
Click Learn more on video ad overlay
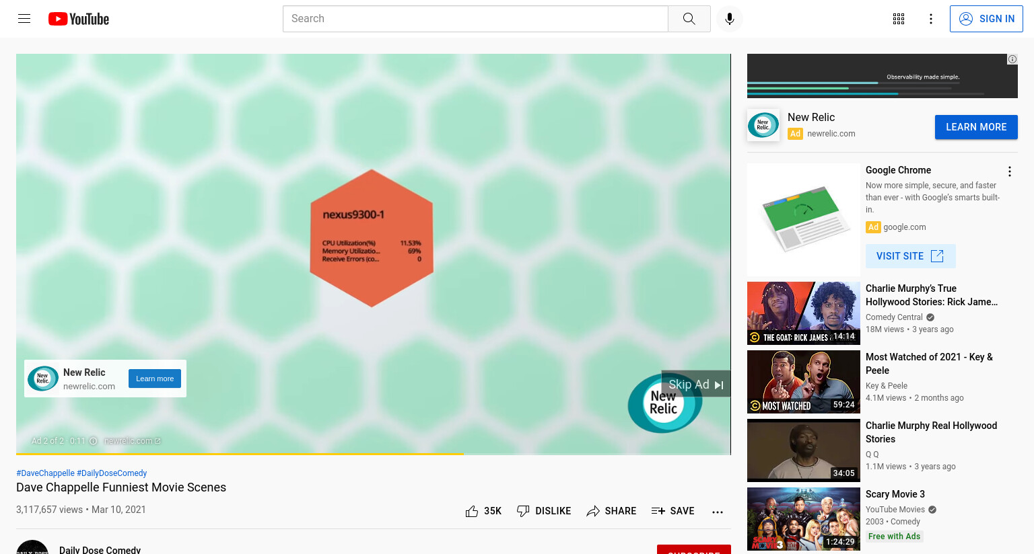coord(155,379)
